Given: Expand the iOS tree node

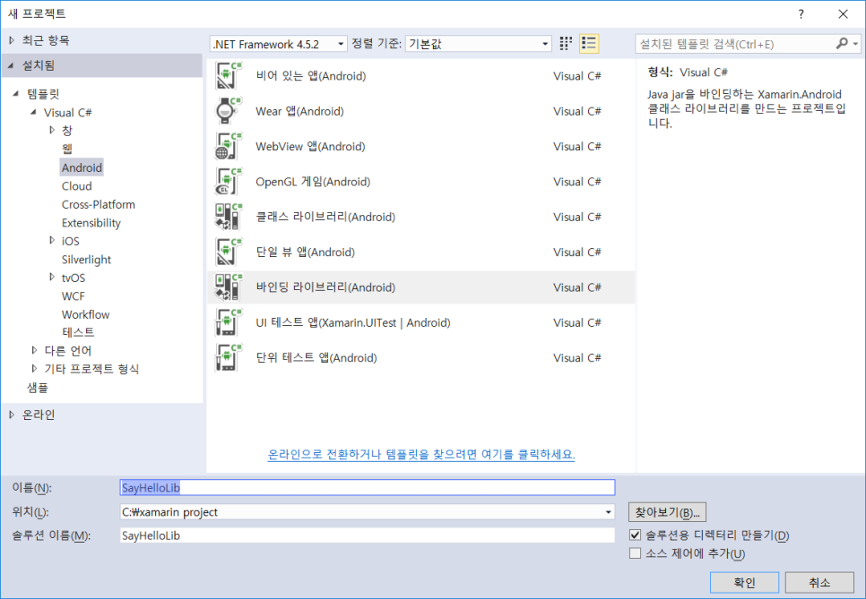Looking at the screenshot, I should 52,241.
